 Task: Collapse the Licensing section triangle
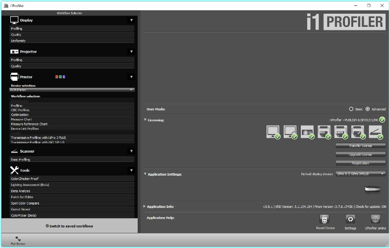145,120
